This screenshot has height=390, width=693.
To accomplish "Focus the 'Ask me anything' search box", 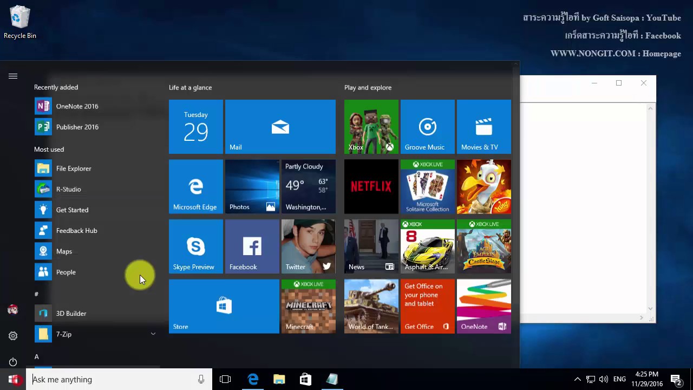I will point(118,379).
